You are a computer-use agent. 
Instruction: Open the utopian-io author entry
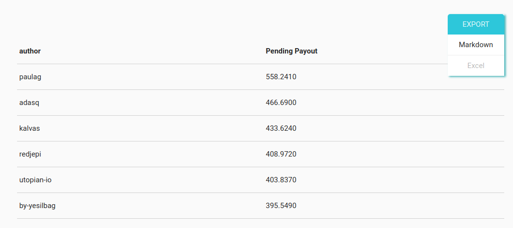tap(36, 180)
